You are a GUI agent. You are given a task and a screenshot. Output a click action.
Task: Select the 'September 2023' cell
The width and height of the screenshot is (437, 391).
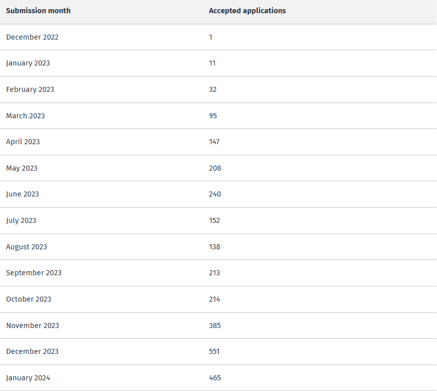[x=33, y=273]
